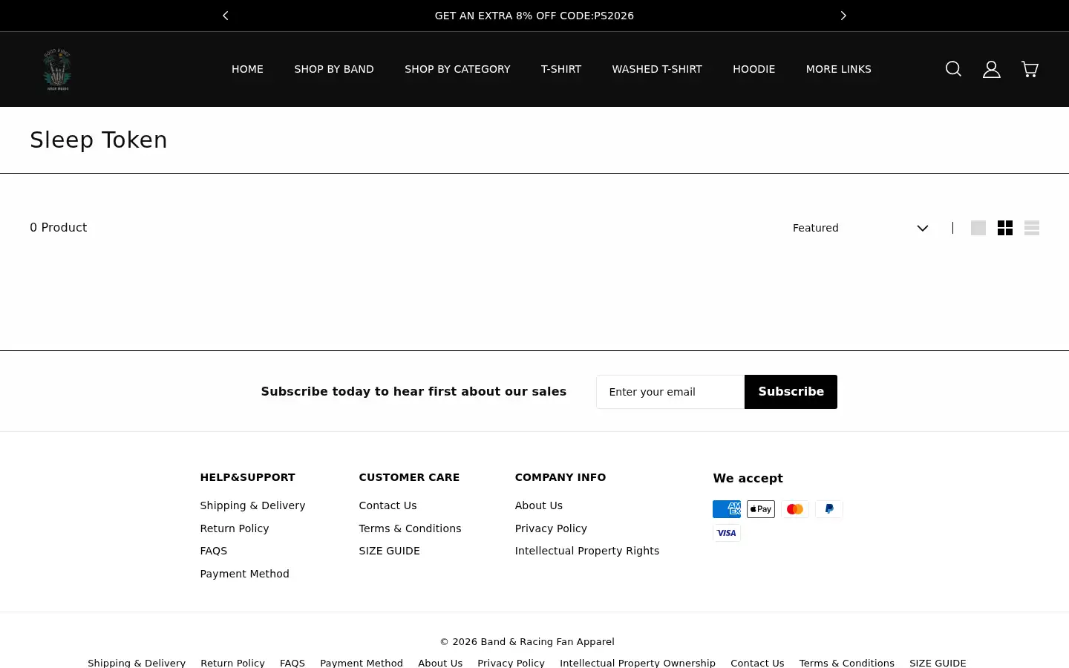
Task: Focus the Enter your email field
Action: point(670,392)
